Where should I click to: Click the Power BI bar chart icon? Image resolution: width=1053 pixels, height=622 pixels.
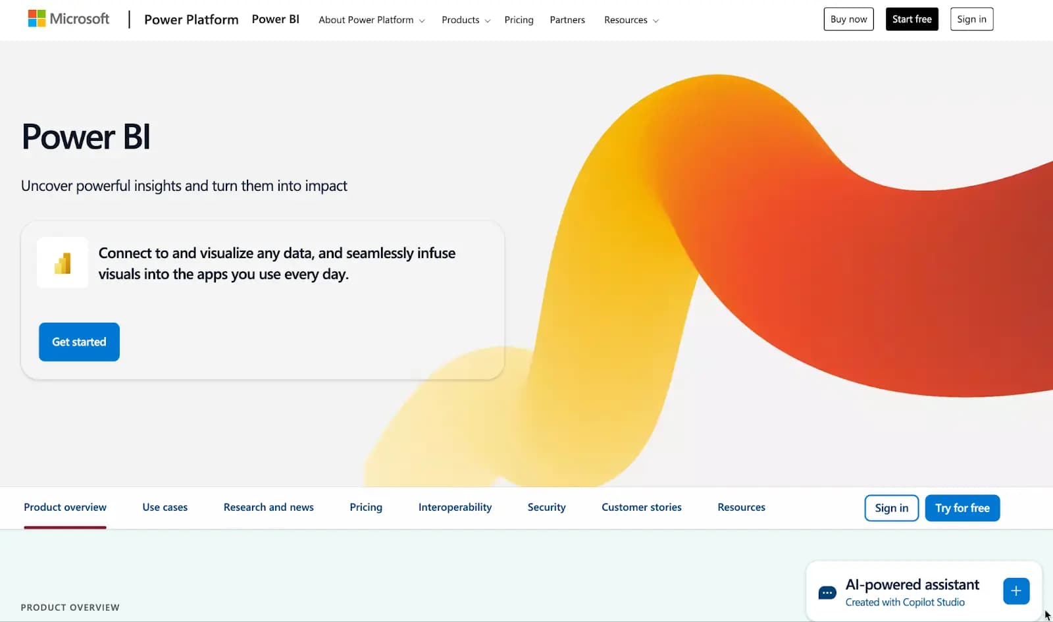coord(63,263)
